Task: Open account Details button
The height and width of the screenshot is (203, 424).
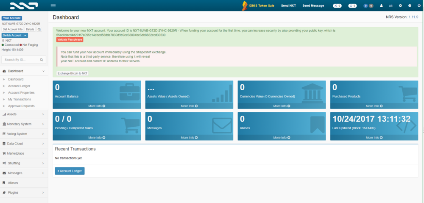Action: point(30,29)
